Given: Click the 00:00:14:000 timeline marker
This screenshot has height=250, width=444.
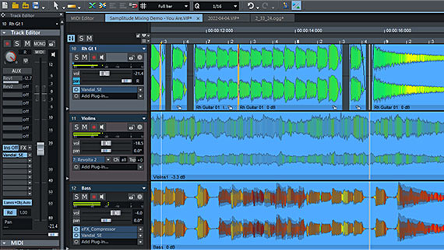Looking at the screenshot, I should tap(309, 31).
